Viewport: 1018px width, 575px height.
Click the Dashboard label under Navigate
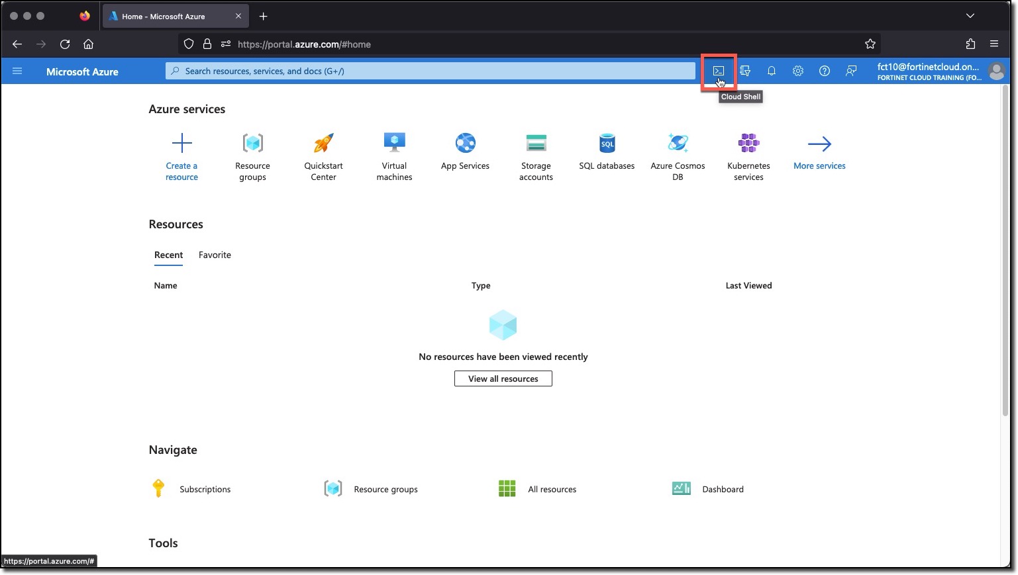[723, 490]
